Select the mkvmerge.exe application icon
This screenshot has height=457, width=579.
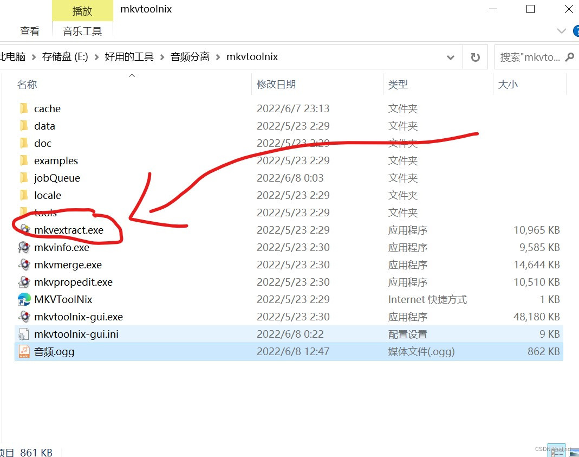point(24,265)
